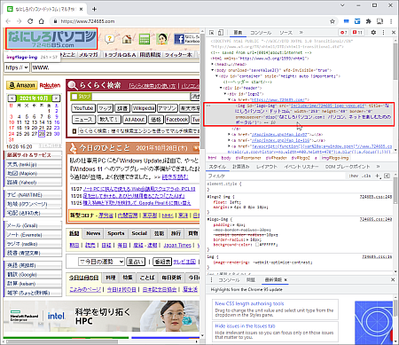Image resolution: width=399 pixels, height=345 pixels.
Task: Click the green calculator icon on page
Action: tap(145, 39)
